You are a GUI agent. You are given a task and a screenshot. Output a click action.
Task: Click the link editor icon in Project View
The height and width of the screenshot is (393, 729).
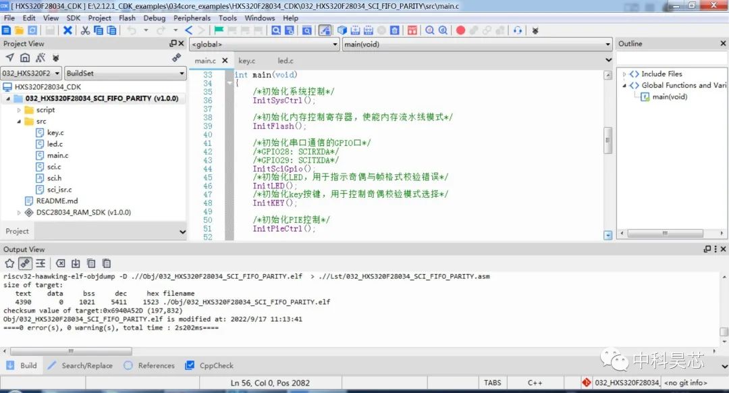coord(176,57)
